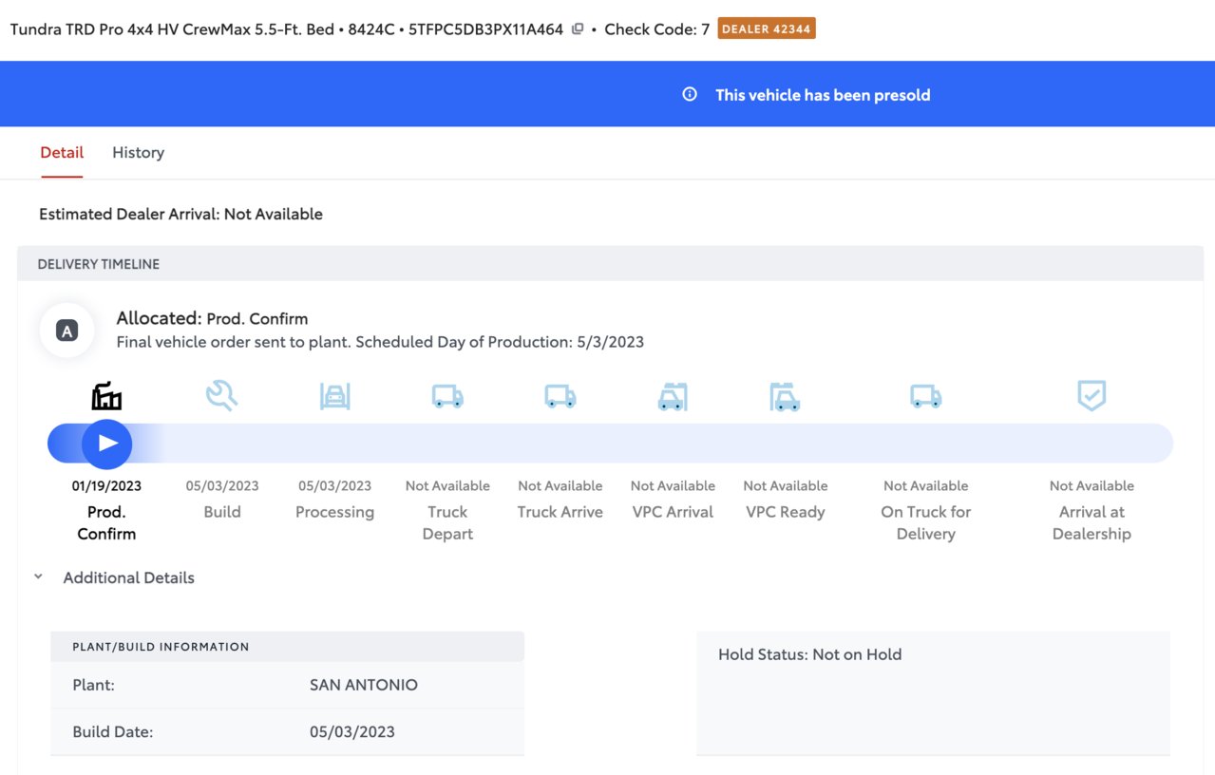The height and width of the screenshot is (775, 1215).
Task: Click the On Truck for Delivery label
Action: pos(926,522)
